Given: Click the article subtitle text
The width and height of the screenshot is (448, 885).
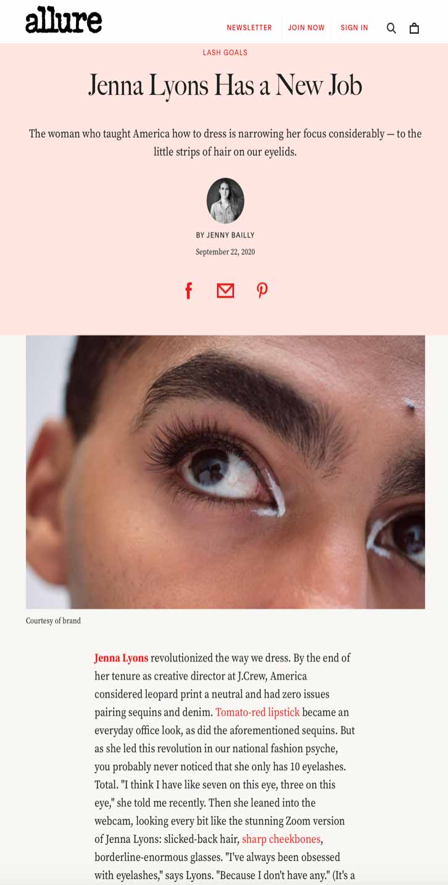Looking at the screenshot, I should 225,142.
